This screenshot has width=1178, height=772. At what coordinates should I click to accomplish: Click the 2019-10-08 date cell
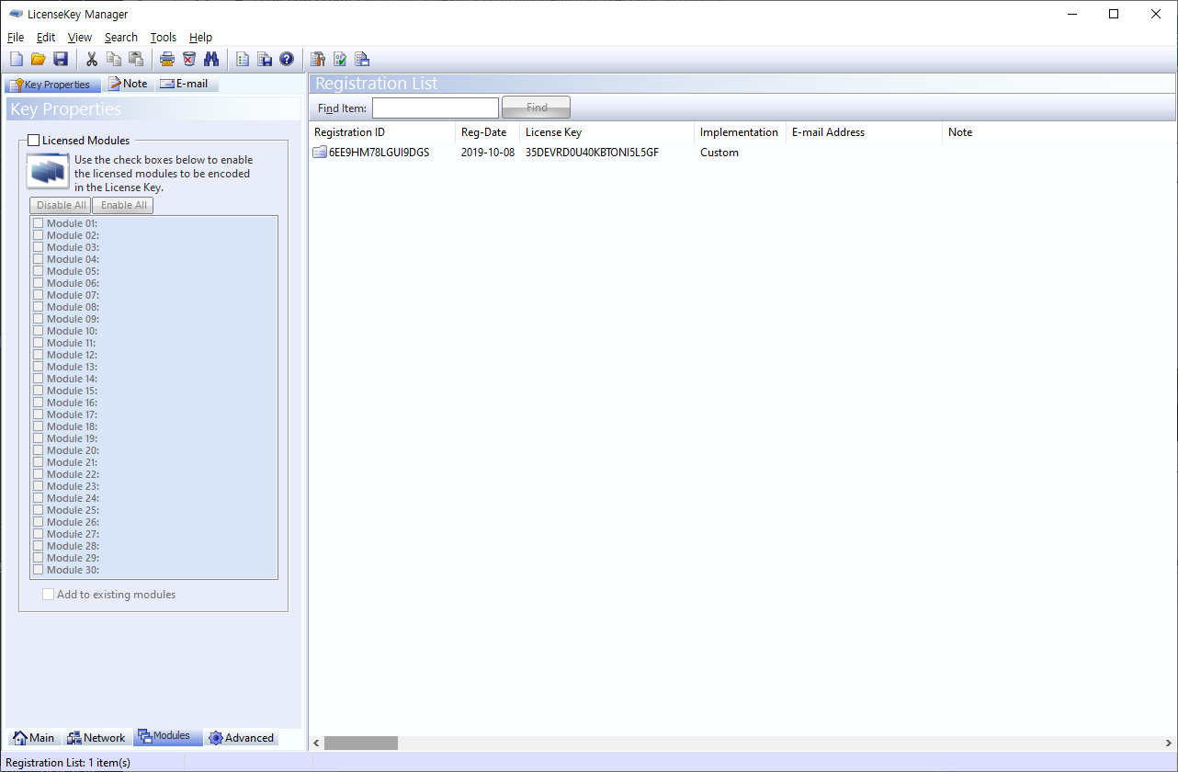click(488, 153)
